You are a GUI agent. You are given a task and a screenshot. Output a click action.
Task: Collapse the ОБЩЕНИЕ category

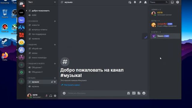32,45
